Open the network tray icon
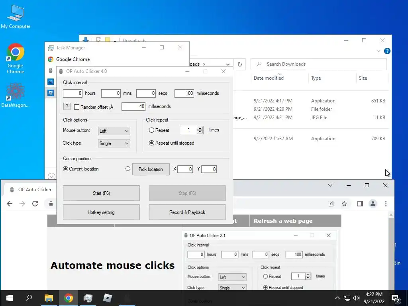 pyautogui.click(x=347, y=298)
